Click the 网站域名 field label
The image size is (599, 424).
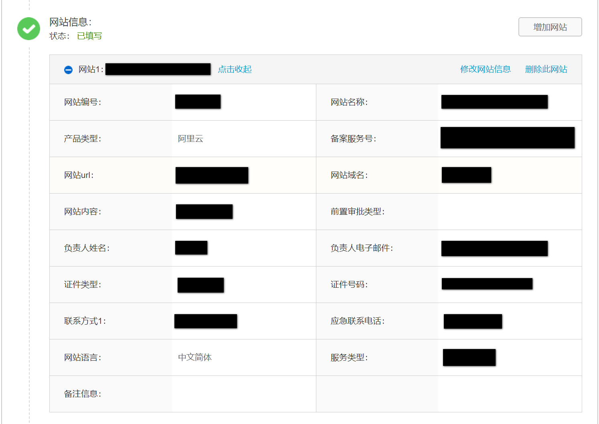tap(349, 175)
